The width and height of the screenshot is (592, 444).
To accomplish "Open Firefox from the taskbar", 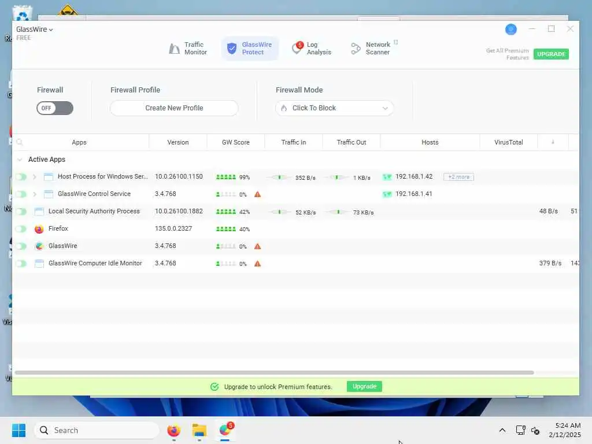I will tap(173, 430).
